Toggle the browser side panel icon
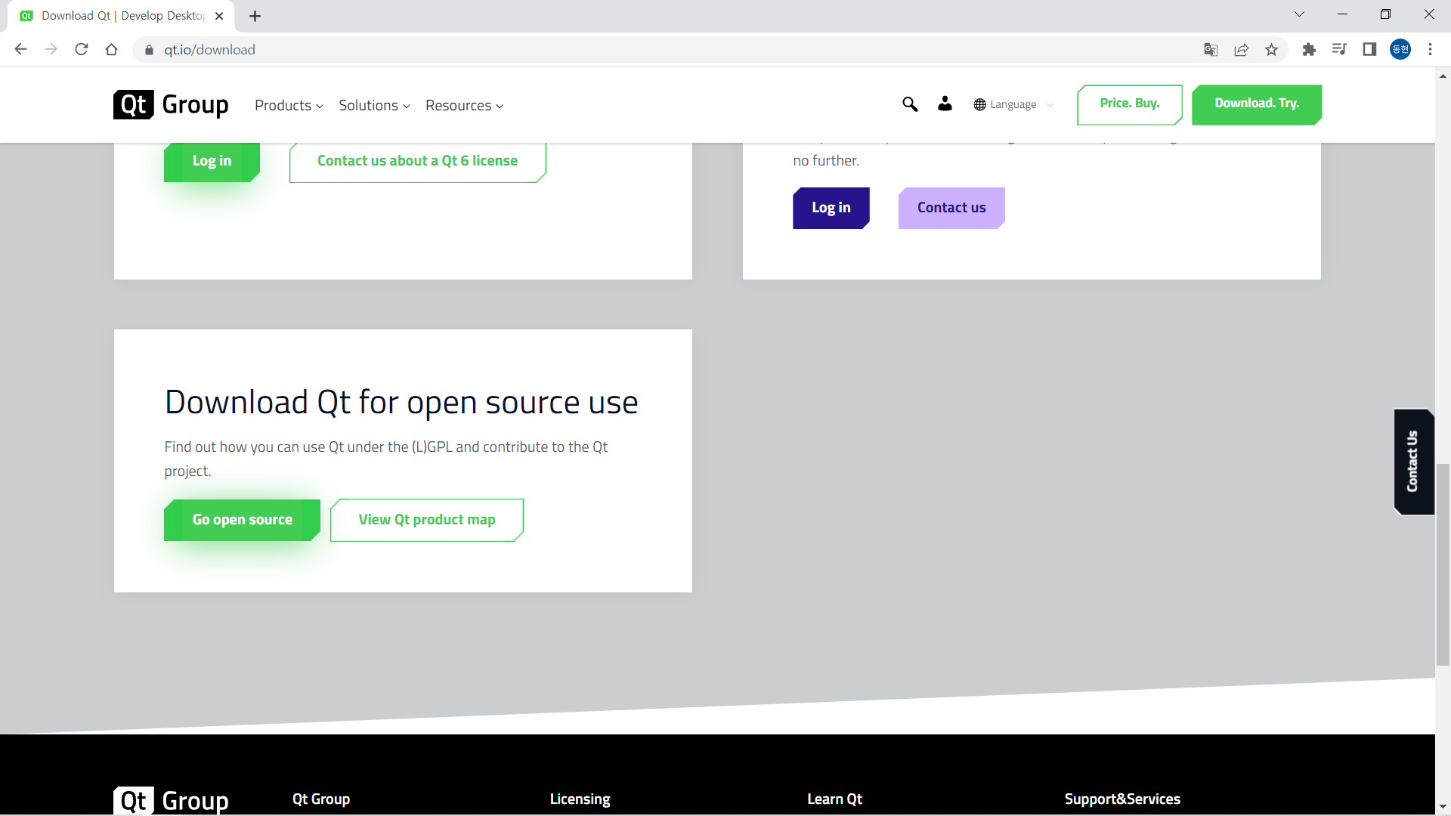The width and height of the screenshot is (1451, 816). click(x=1369, y=50)
